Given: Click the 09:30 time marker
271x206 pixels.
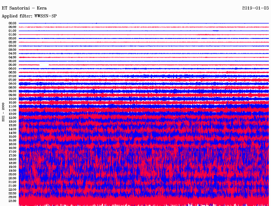Looking at the screenshot, I should pyautogui.click(x=12, y=95).
